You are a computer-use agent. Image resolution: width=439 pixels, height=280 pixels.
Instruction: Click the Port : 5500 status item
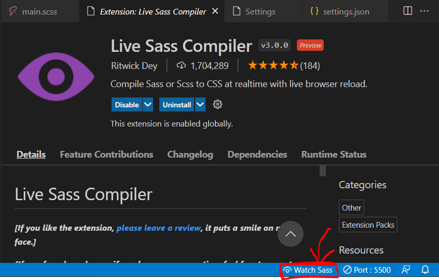tap(367, 270)
